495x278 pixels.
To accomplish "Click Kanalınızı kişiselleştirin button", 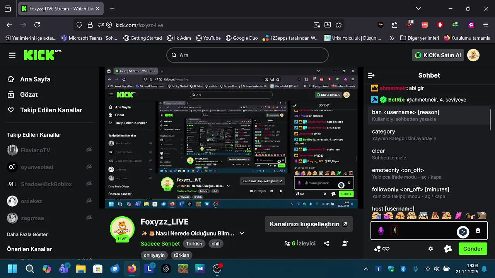I will 309,224.
